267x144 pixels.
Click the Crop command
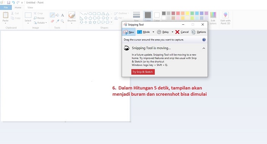coord(38,13)
